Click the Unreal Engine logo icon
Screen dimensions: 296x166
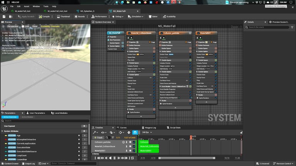pos(4,9)
